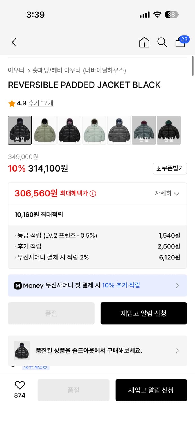195x424 pixels.
Task: Tap 재입고 알림 신청 restock alert button
Action: click(144, 313)
